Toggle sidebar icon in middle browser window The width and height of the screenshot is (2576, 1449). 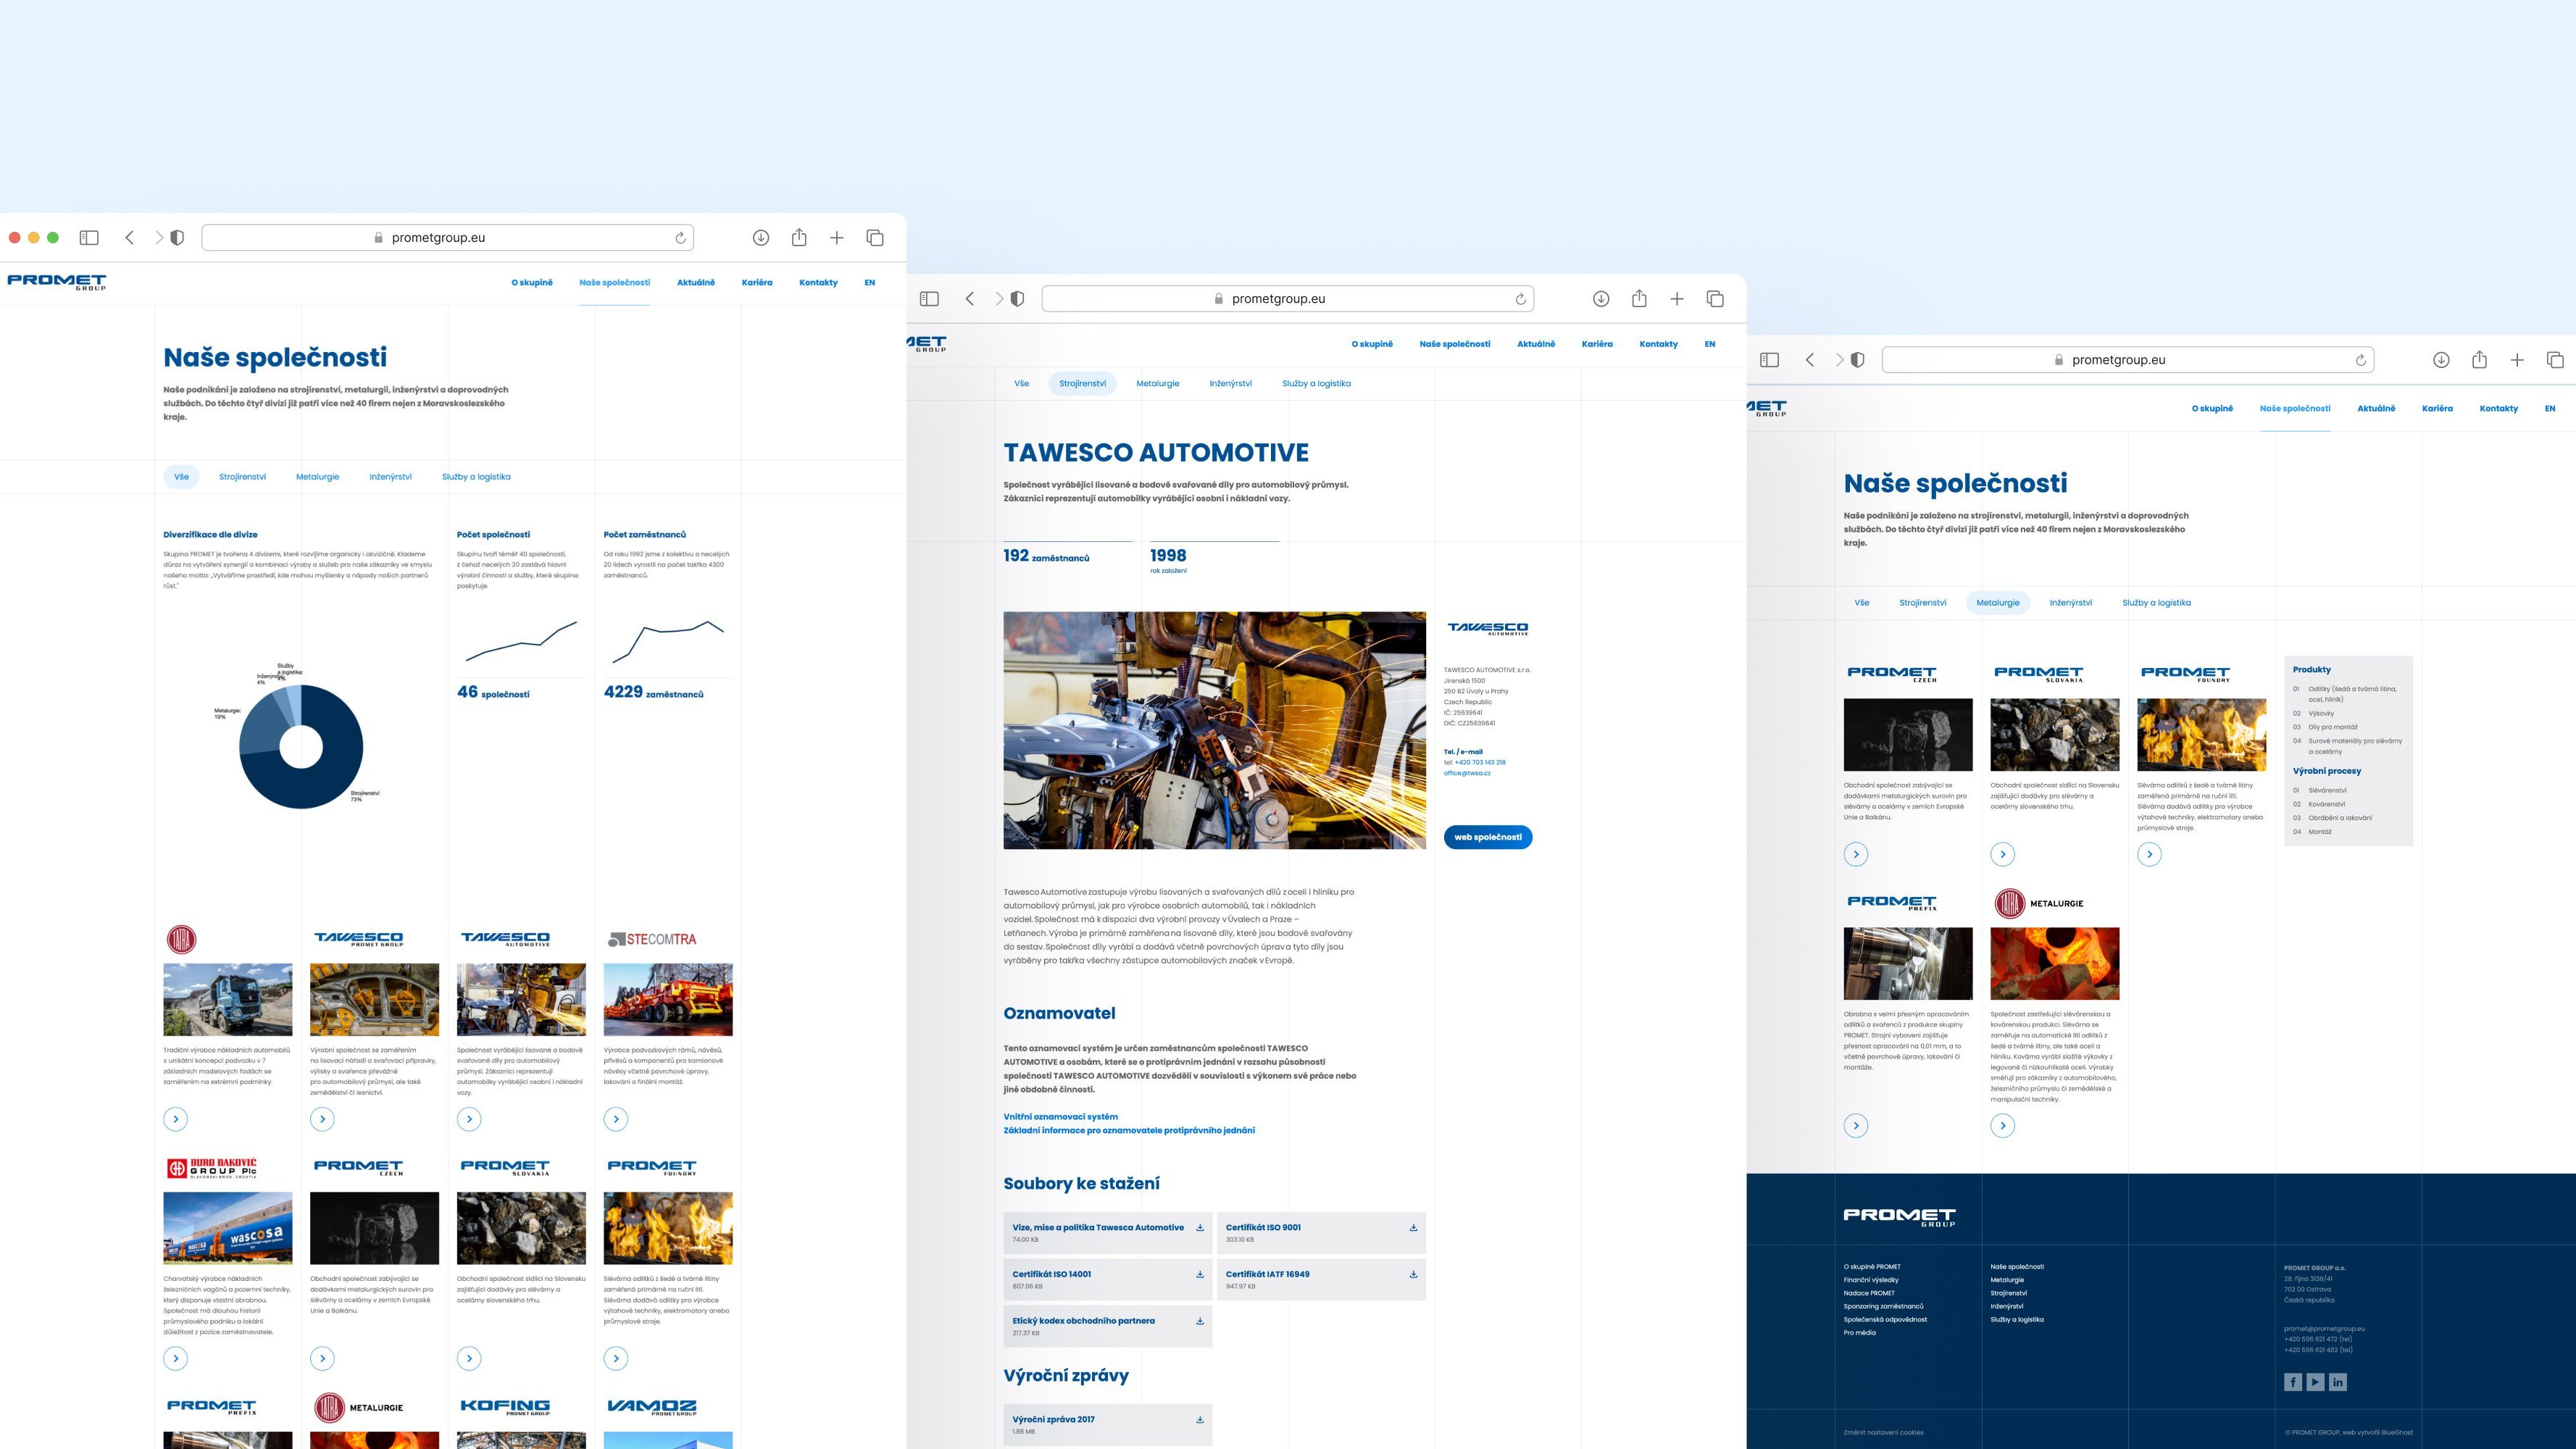pyautogui.click(x=929, y=298)
